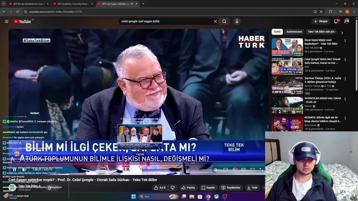Open the Oluştur create menu

click(x=321, y=21)
